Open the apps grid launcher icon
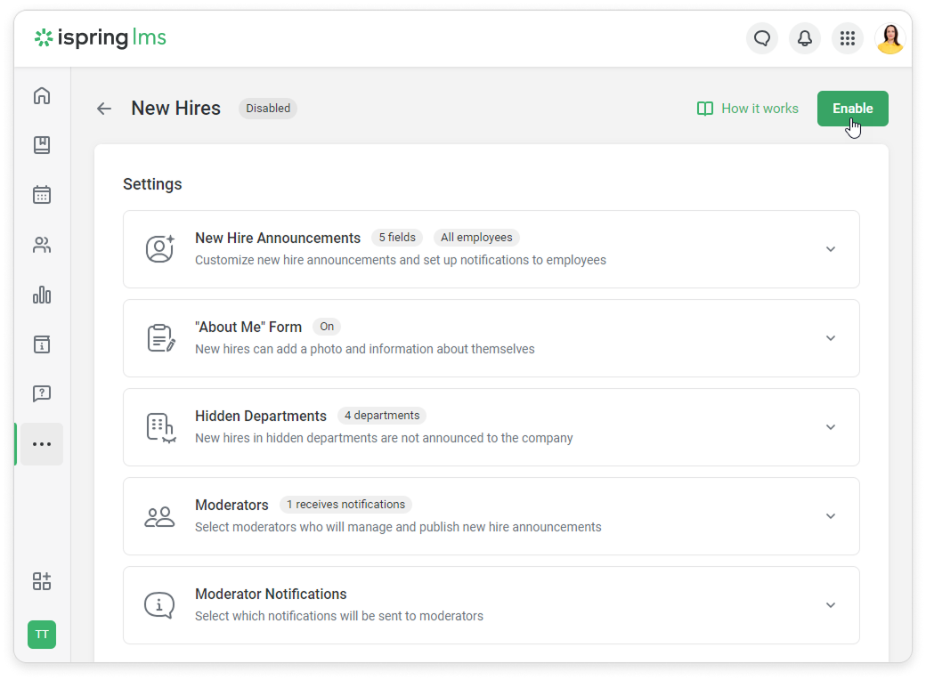The width and height of the screenshot is (926, 680). pyautogui.click(x=848, y=38)
